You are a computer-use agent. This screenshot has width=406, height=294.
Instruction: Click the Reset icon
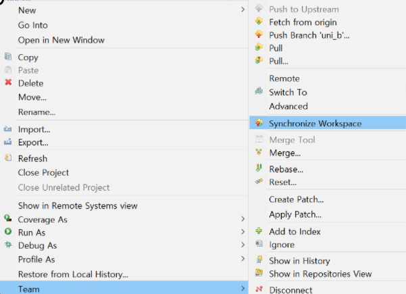[259, 181]
